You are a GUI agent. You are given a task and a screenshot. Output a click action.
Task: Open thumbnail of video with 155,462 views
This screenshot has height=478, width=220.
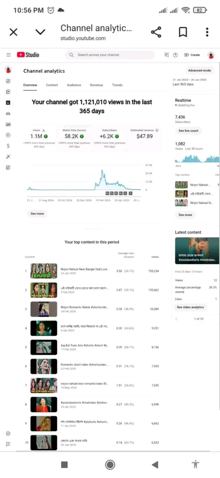point(44,290)
